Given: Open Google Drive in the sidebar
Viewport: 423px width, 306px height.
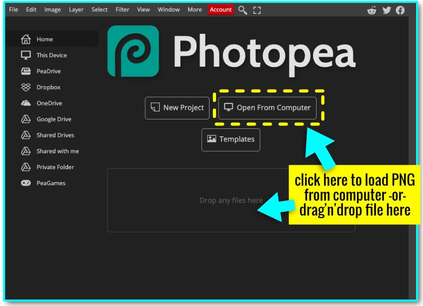Looking at the screenshot, I should click(x=52, y=119).
